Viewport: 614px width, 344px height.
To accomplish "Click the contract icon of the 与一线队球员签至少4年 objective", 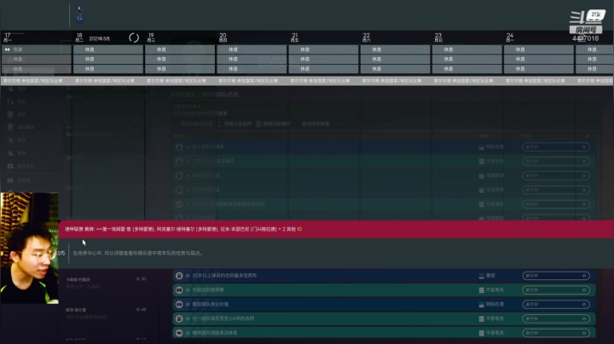I will tap(179, 318).
